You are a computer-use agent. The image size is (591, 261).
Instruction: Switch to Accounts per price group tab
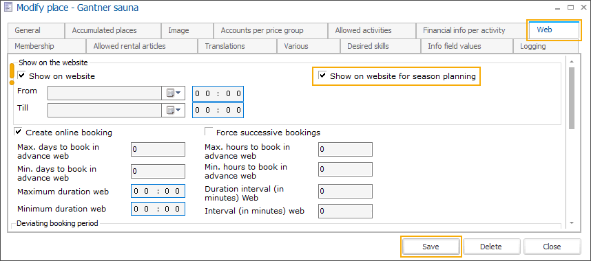pos(270,30)
